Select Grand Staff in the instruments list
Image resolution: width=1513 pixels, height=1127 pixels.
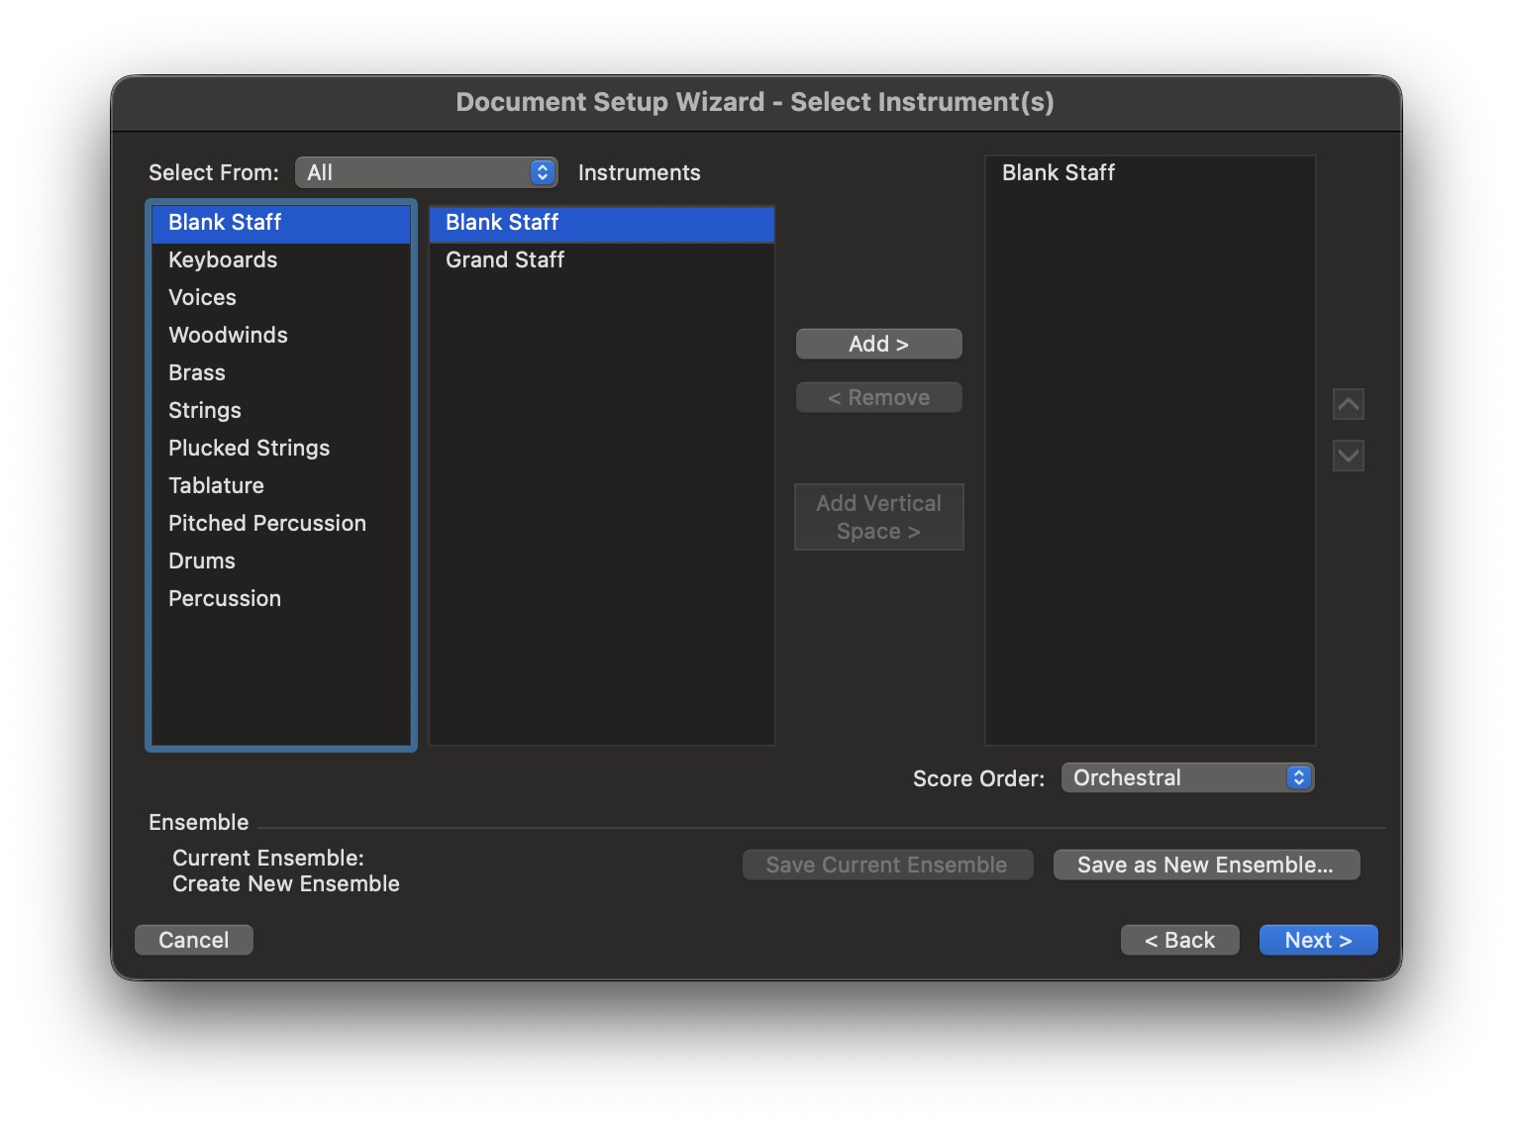[x=505, y=259]
